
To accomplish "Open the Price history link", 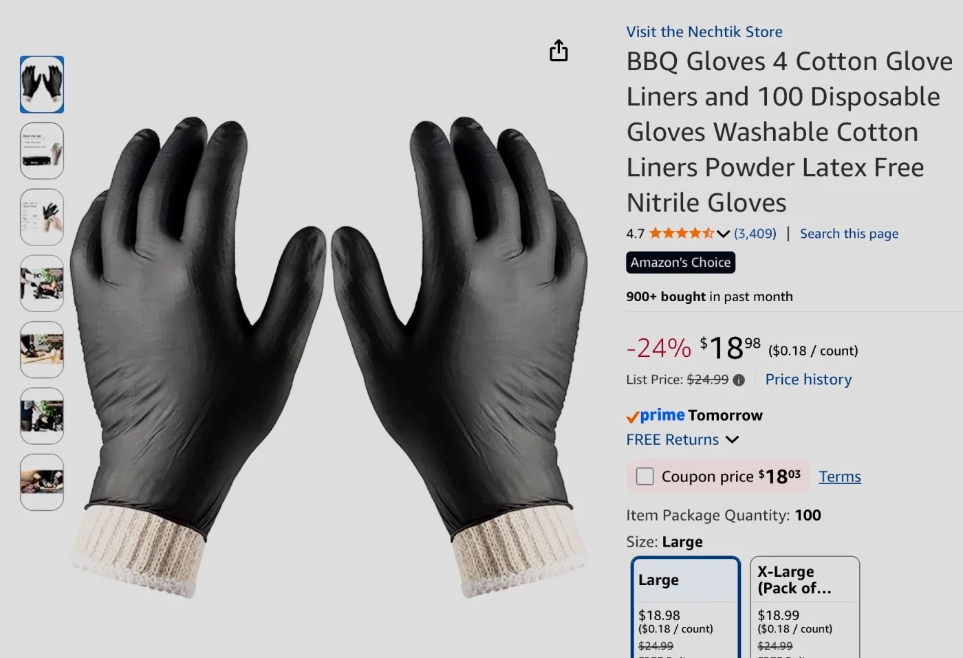I will [808, 380].
